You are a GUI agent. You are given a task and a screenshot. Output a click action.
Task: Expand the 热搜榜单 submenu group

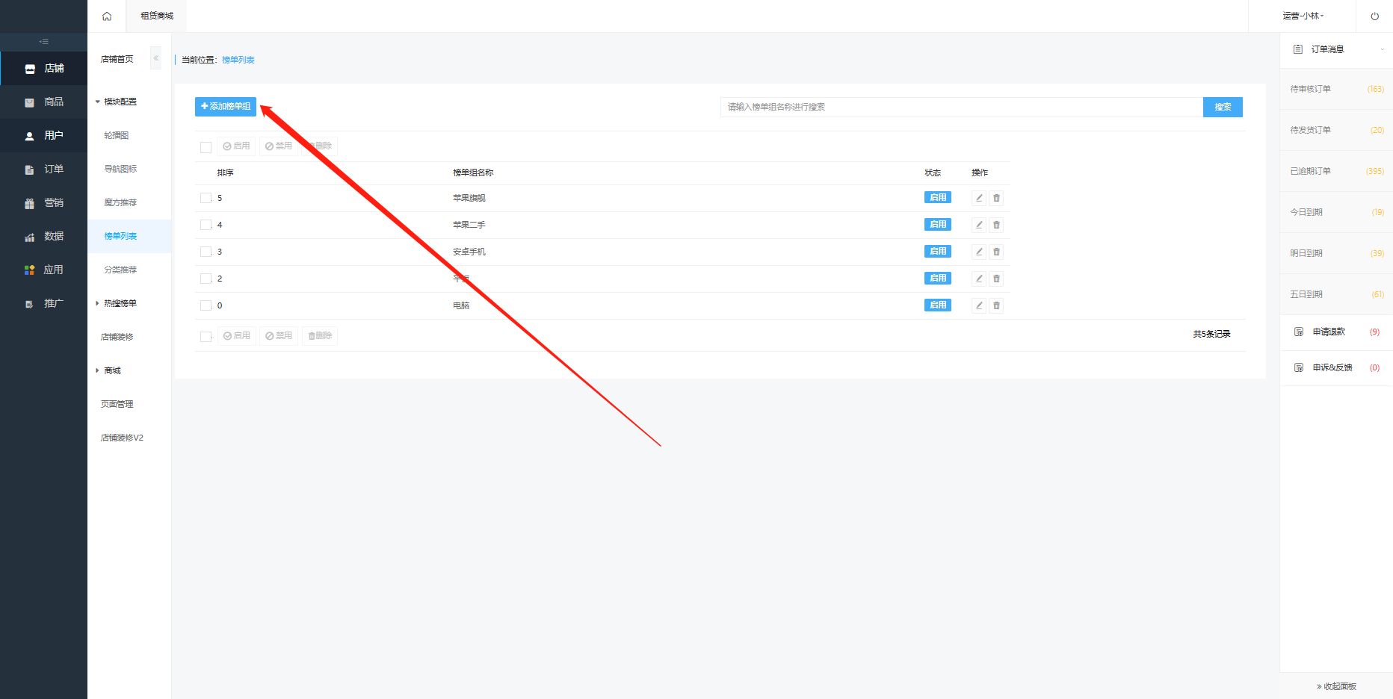coord(116,303)
